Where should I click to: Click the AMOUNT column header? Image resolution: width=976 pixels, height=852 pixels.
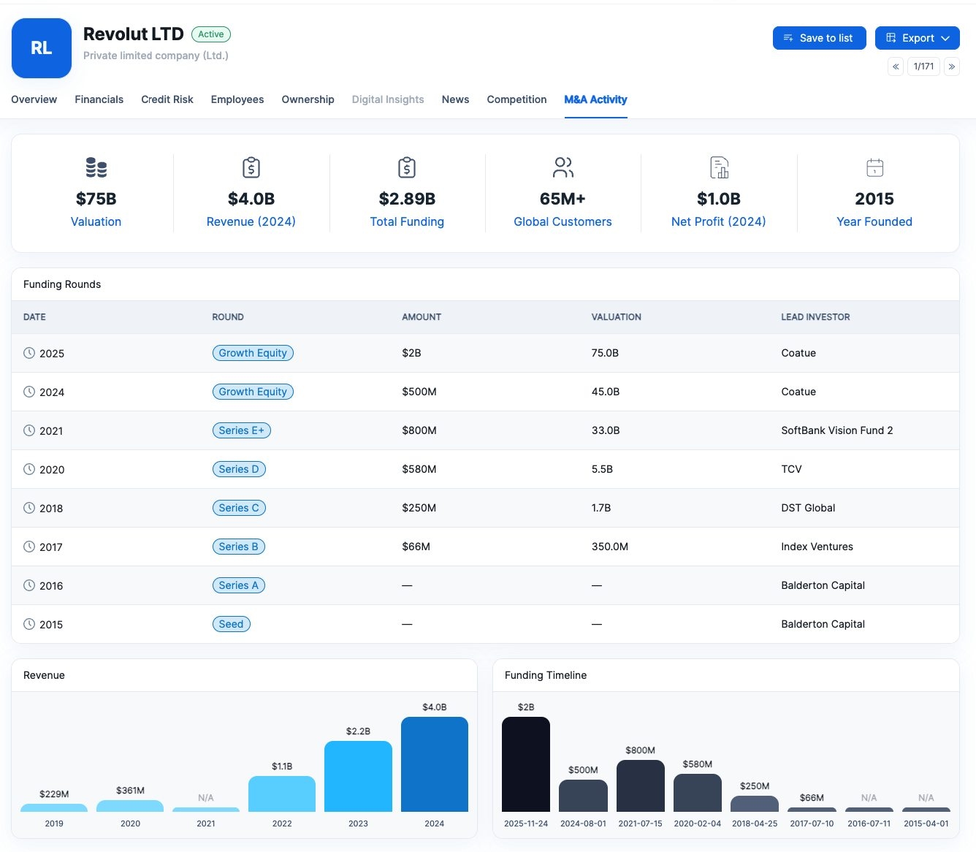tap(422, 317)
